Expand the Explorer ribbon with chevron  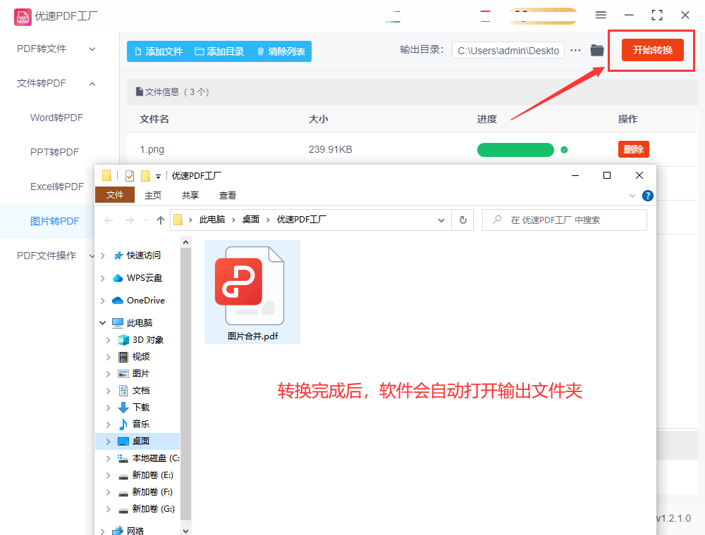coord(632,195)
